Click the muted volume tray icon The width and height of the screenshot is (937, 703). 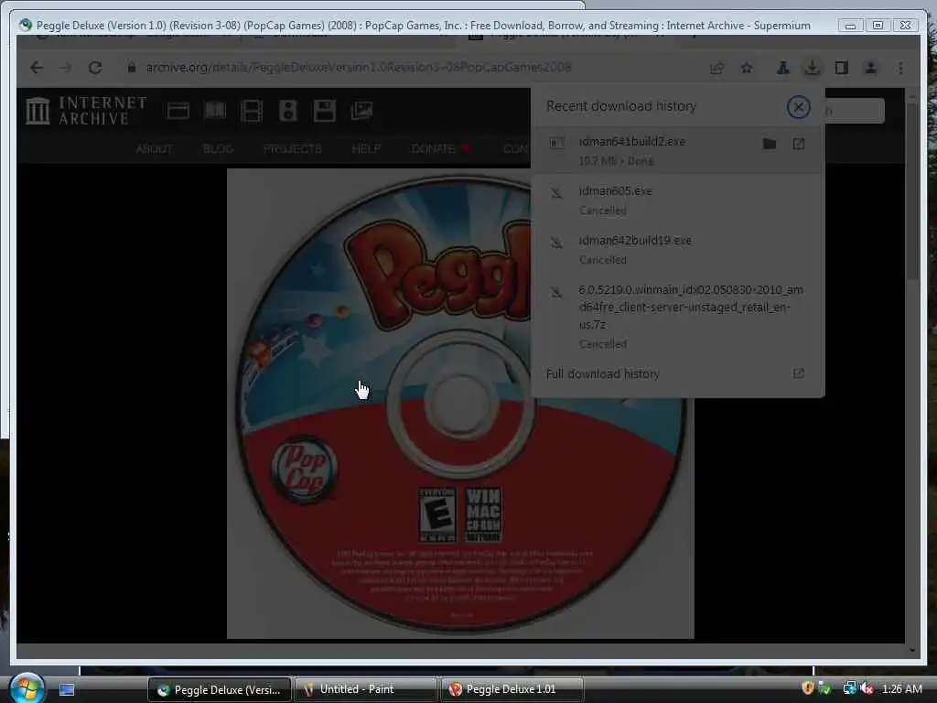pyautogui.click(x=867, y=688)
